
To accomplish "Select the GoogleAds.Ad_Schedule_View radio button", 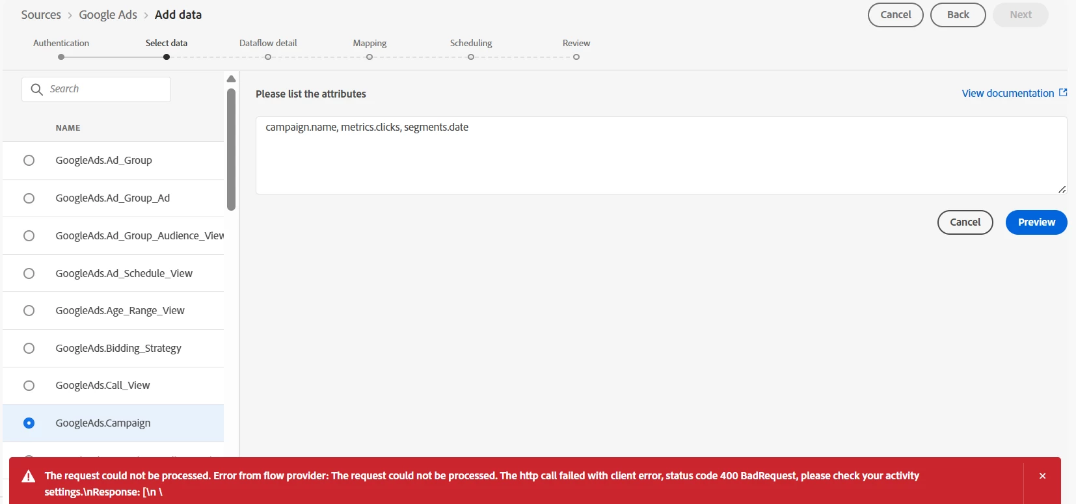I will pos(29,273).
